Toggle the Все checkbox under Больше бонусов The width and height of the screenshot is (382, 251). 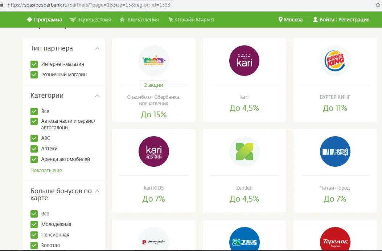(34, 214)
